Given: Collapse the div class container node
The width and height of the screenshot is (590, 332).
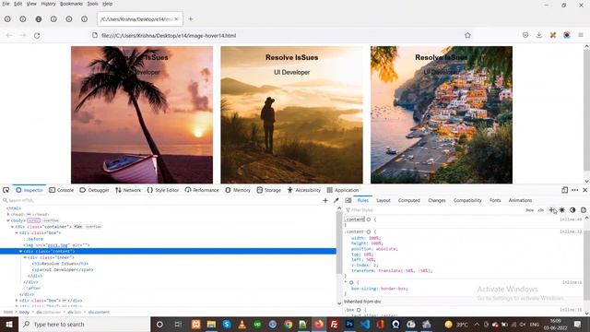Looking at the screenshot, I should (12, 227).
